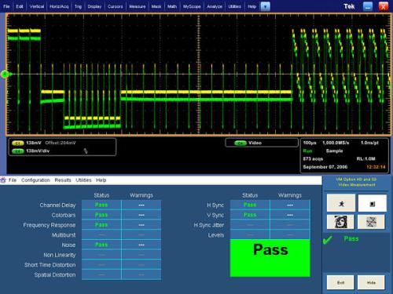Select the green C2 channel badge at 138mV/div
The height and width of the screenshot is (294, 393).
[18, 151]
